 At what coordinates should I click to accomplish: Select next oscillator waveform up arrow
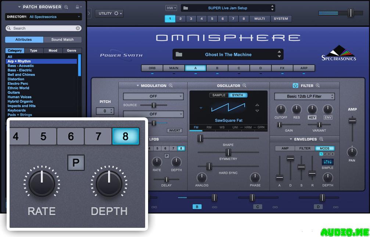point(257,105)
